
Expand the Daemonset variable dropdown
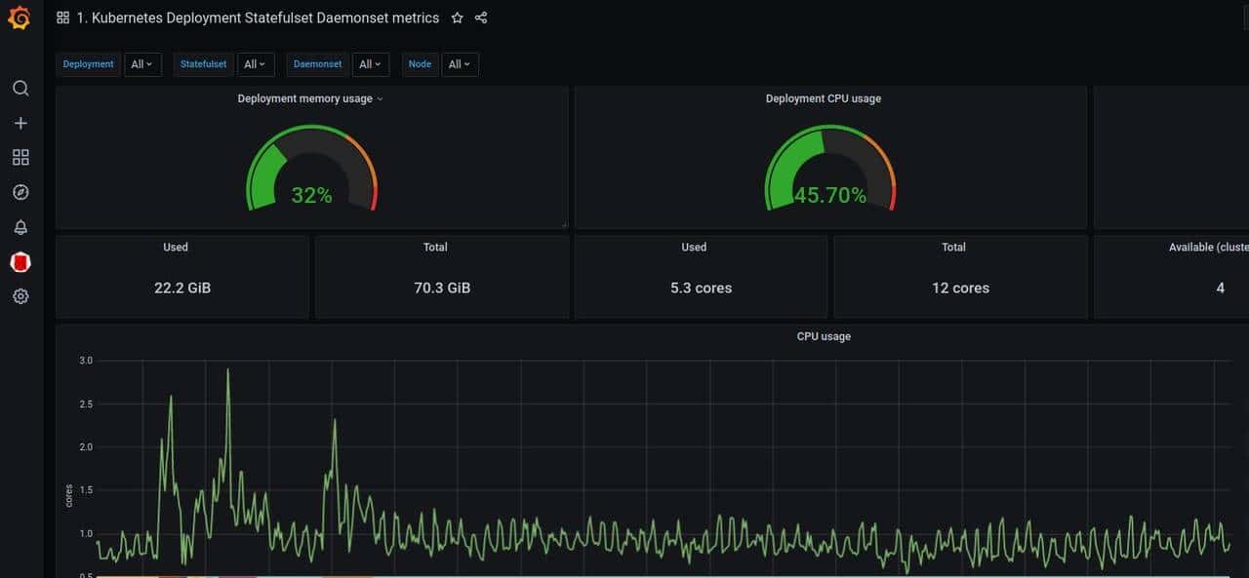coord(371,64)
